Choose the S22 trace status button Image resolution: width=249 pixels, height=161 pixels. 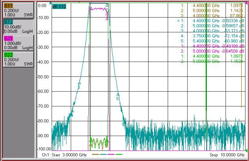click(18, 59)
